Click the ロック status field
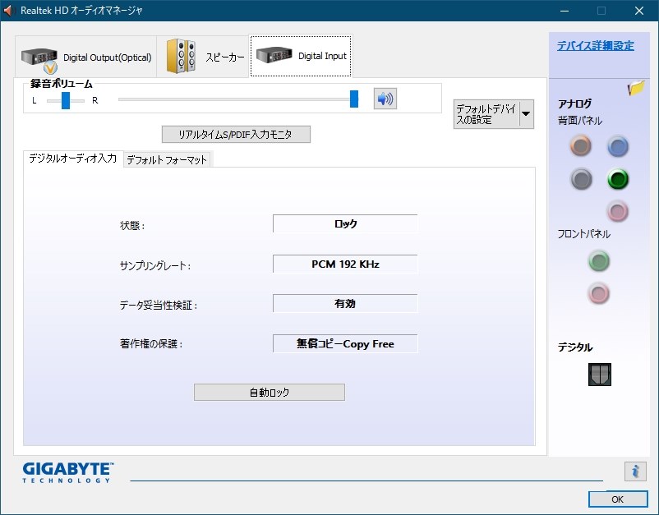The height and width of the screenshot is (515, 659). point(345,224)
